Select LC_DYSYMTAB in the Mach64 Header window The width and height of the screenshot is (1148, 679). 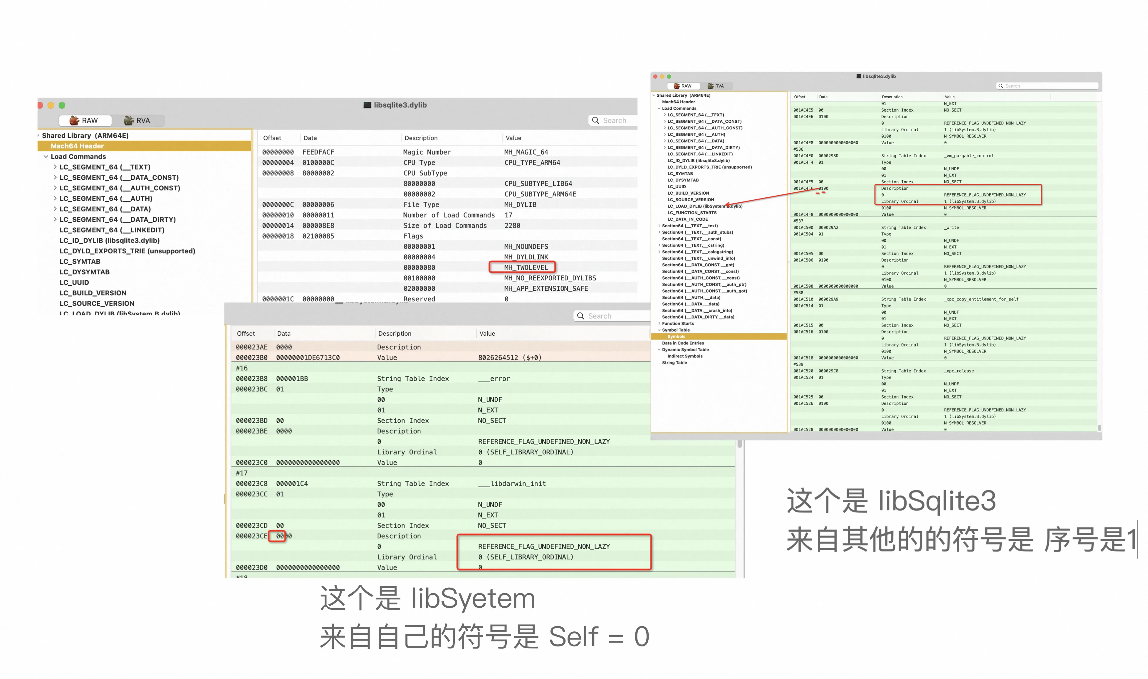(x=85, y=272)
